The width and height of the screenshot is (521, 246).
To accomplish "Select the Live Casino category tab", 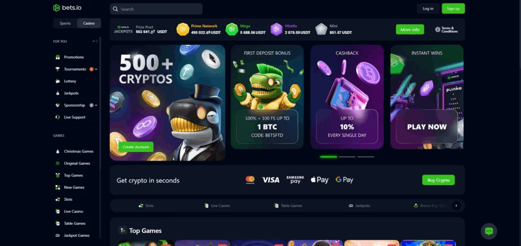I will pos(217,205).
